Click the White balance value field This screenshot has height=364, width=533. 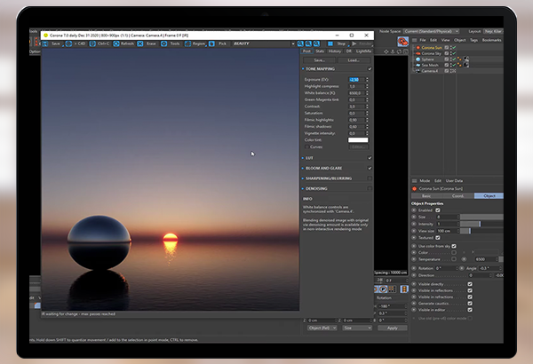click(357, 93)
